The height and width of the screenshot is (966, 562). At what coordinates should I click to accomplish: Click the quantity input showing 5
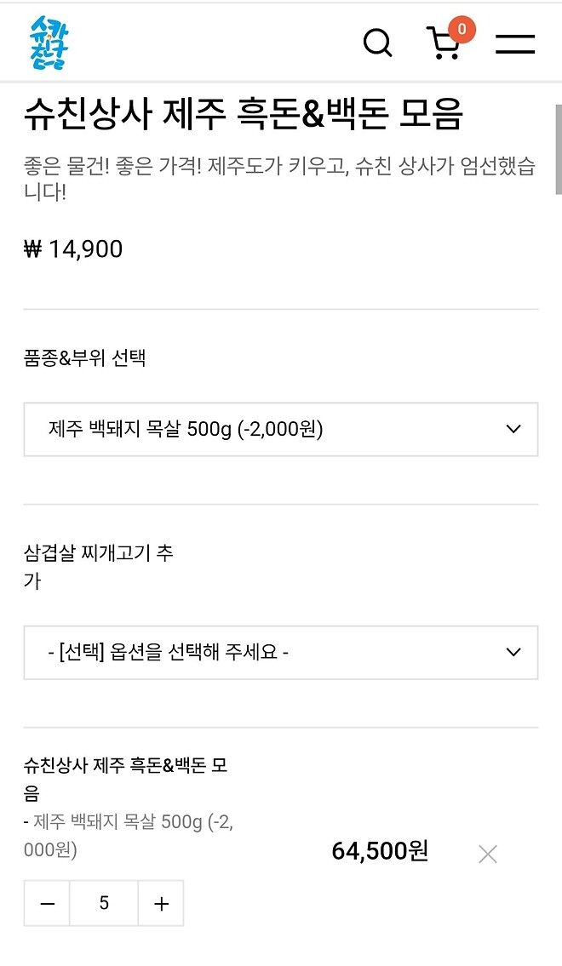coord(103,903)
